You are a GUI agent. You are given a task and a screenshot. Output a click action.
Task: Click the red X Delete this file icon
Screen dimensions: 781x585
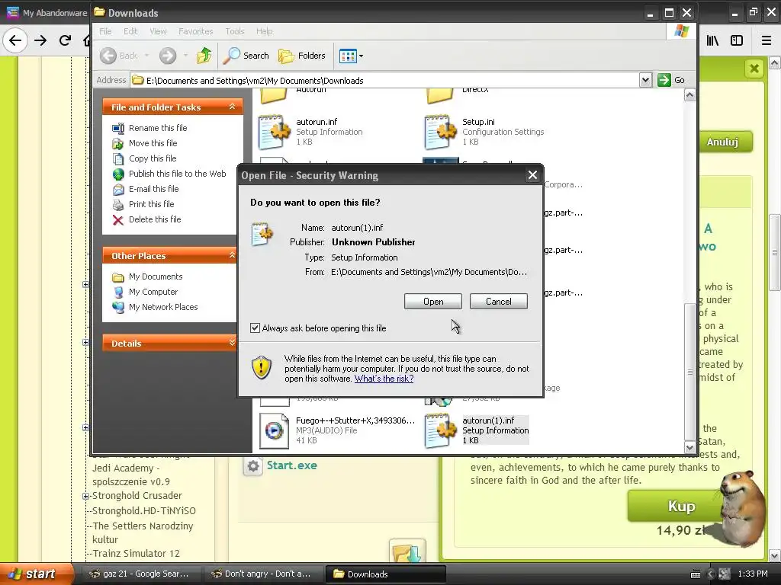118,220
